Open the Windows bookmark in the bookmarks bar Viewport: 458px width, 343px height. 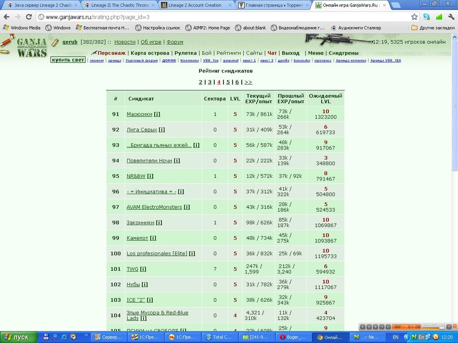58,28
